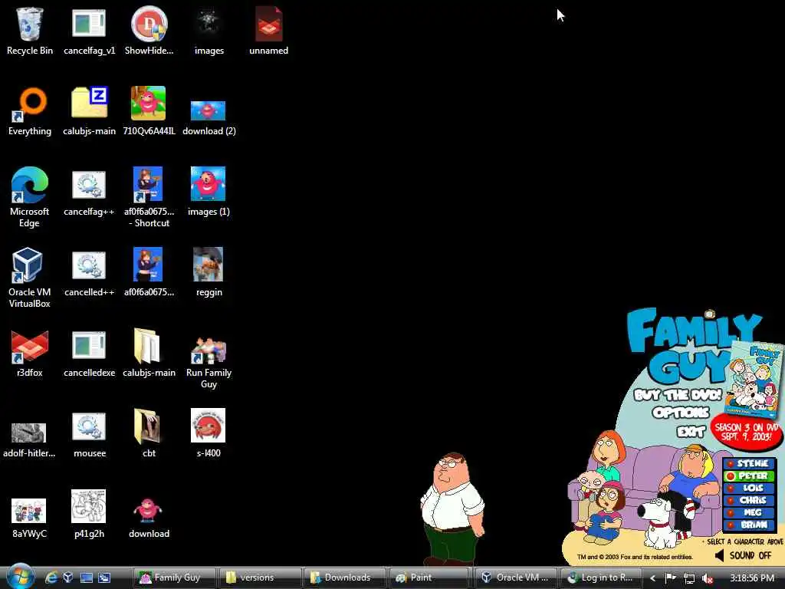Click Switch between windows quick launch icon
This screenshot has width=785, height=589.
coord(104,577)
